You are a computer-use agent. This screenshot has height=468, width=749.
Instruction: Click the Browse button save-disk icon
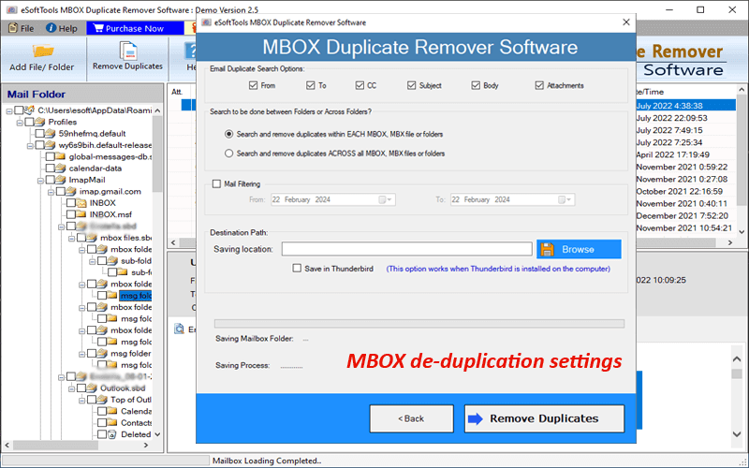(x=548, y=249)
